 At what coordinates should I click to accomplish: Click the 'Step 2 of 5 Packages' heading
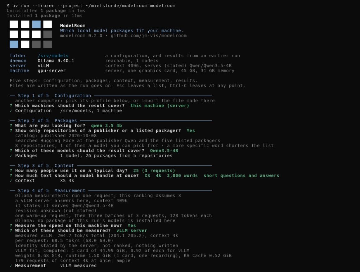47,120
